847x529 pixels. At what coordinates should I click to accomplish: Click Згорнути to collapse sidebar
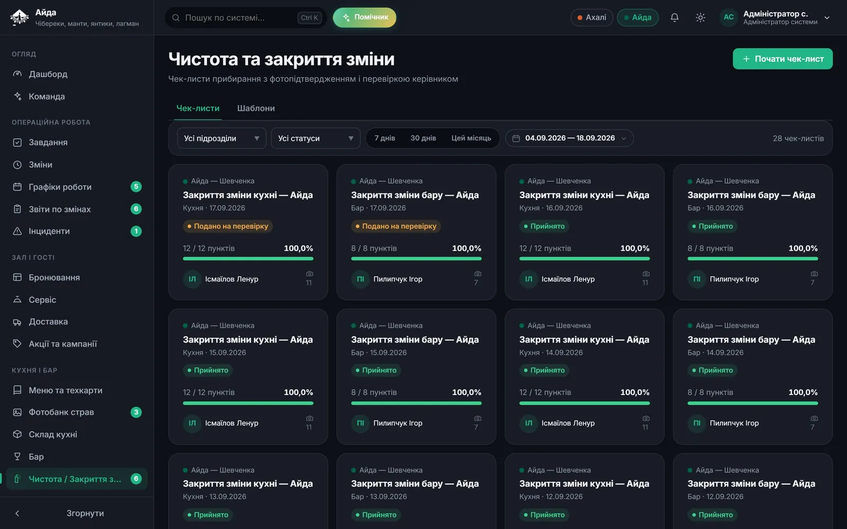[x=85, y=513]
